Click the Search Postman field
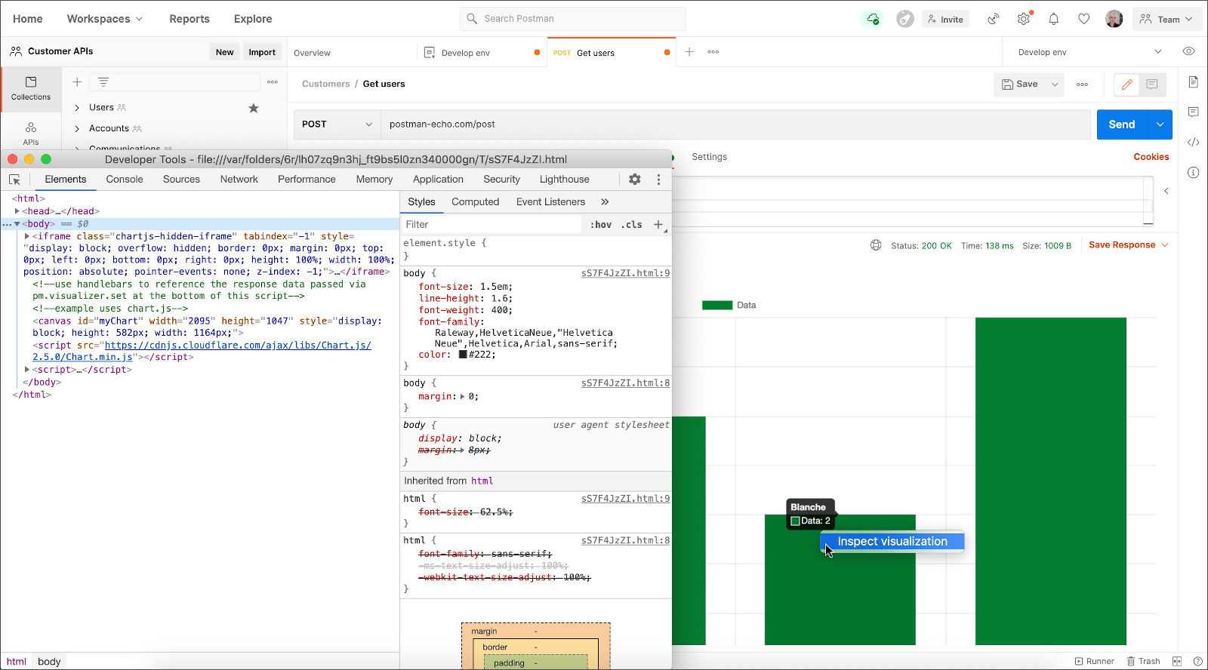 click(573, 19)
